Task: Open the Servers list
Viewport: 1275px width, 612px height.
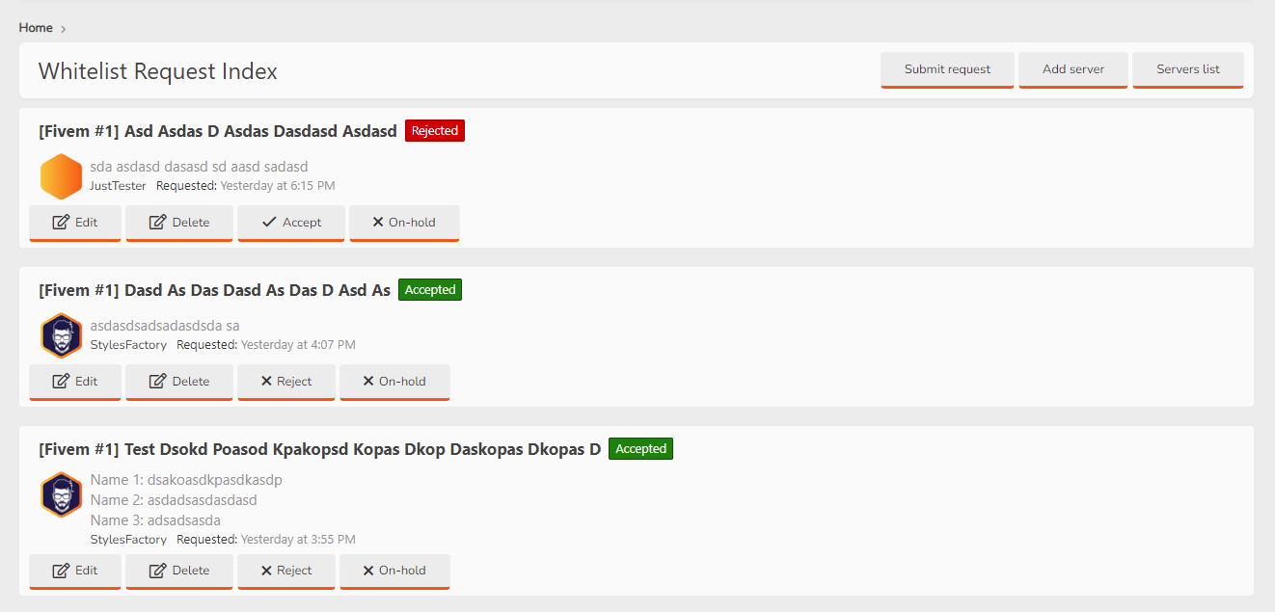Action: tap(1188, 69)
